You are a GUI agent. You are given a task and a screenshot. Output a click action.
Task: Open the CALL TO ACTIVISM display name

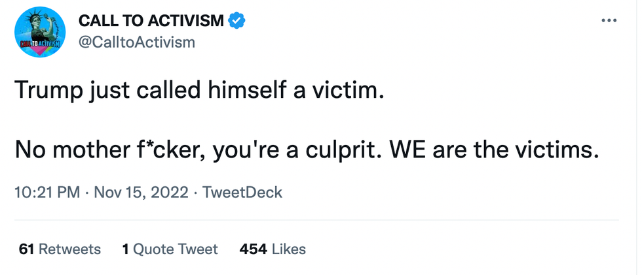[151, 21]
